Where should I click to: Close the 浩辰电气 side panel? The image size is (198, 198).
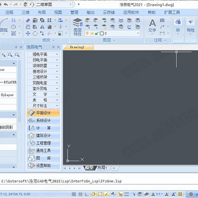coord(58,47)
